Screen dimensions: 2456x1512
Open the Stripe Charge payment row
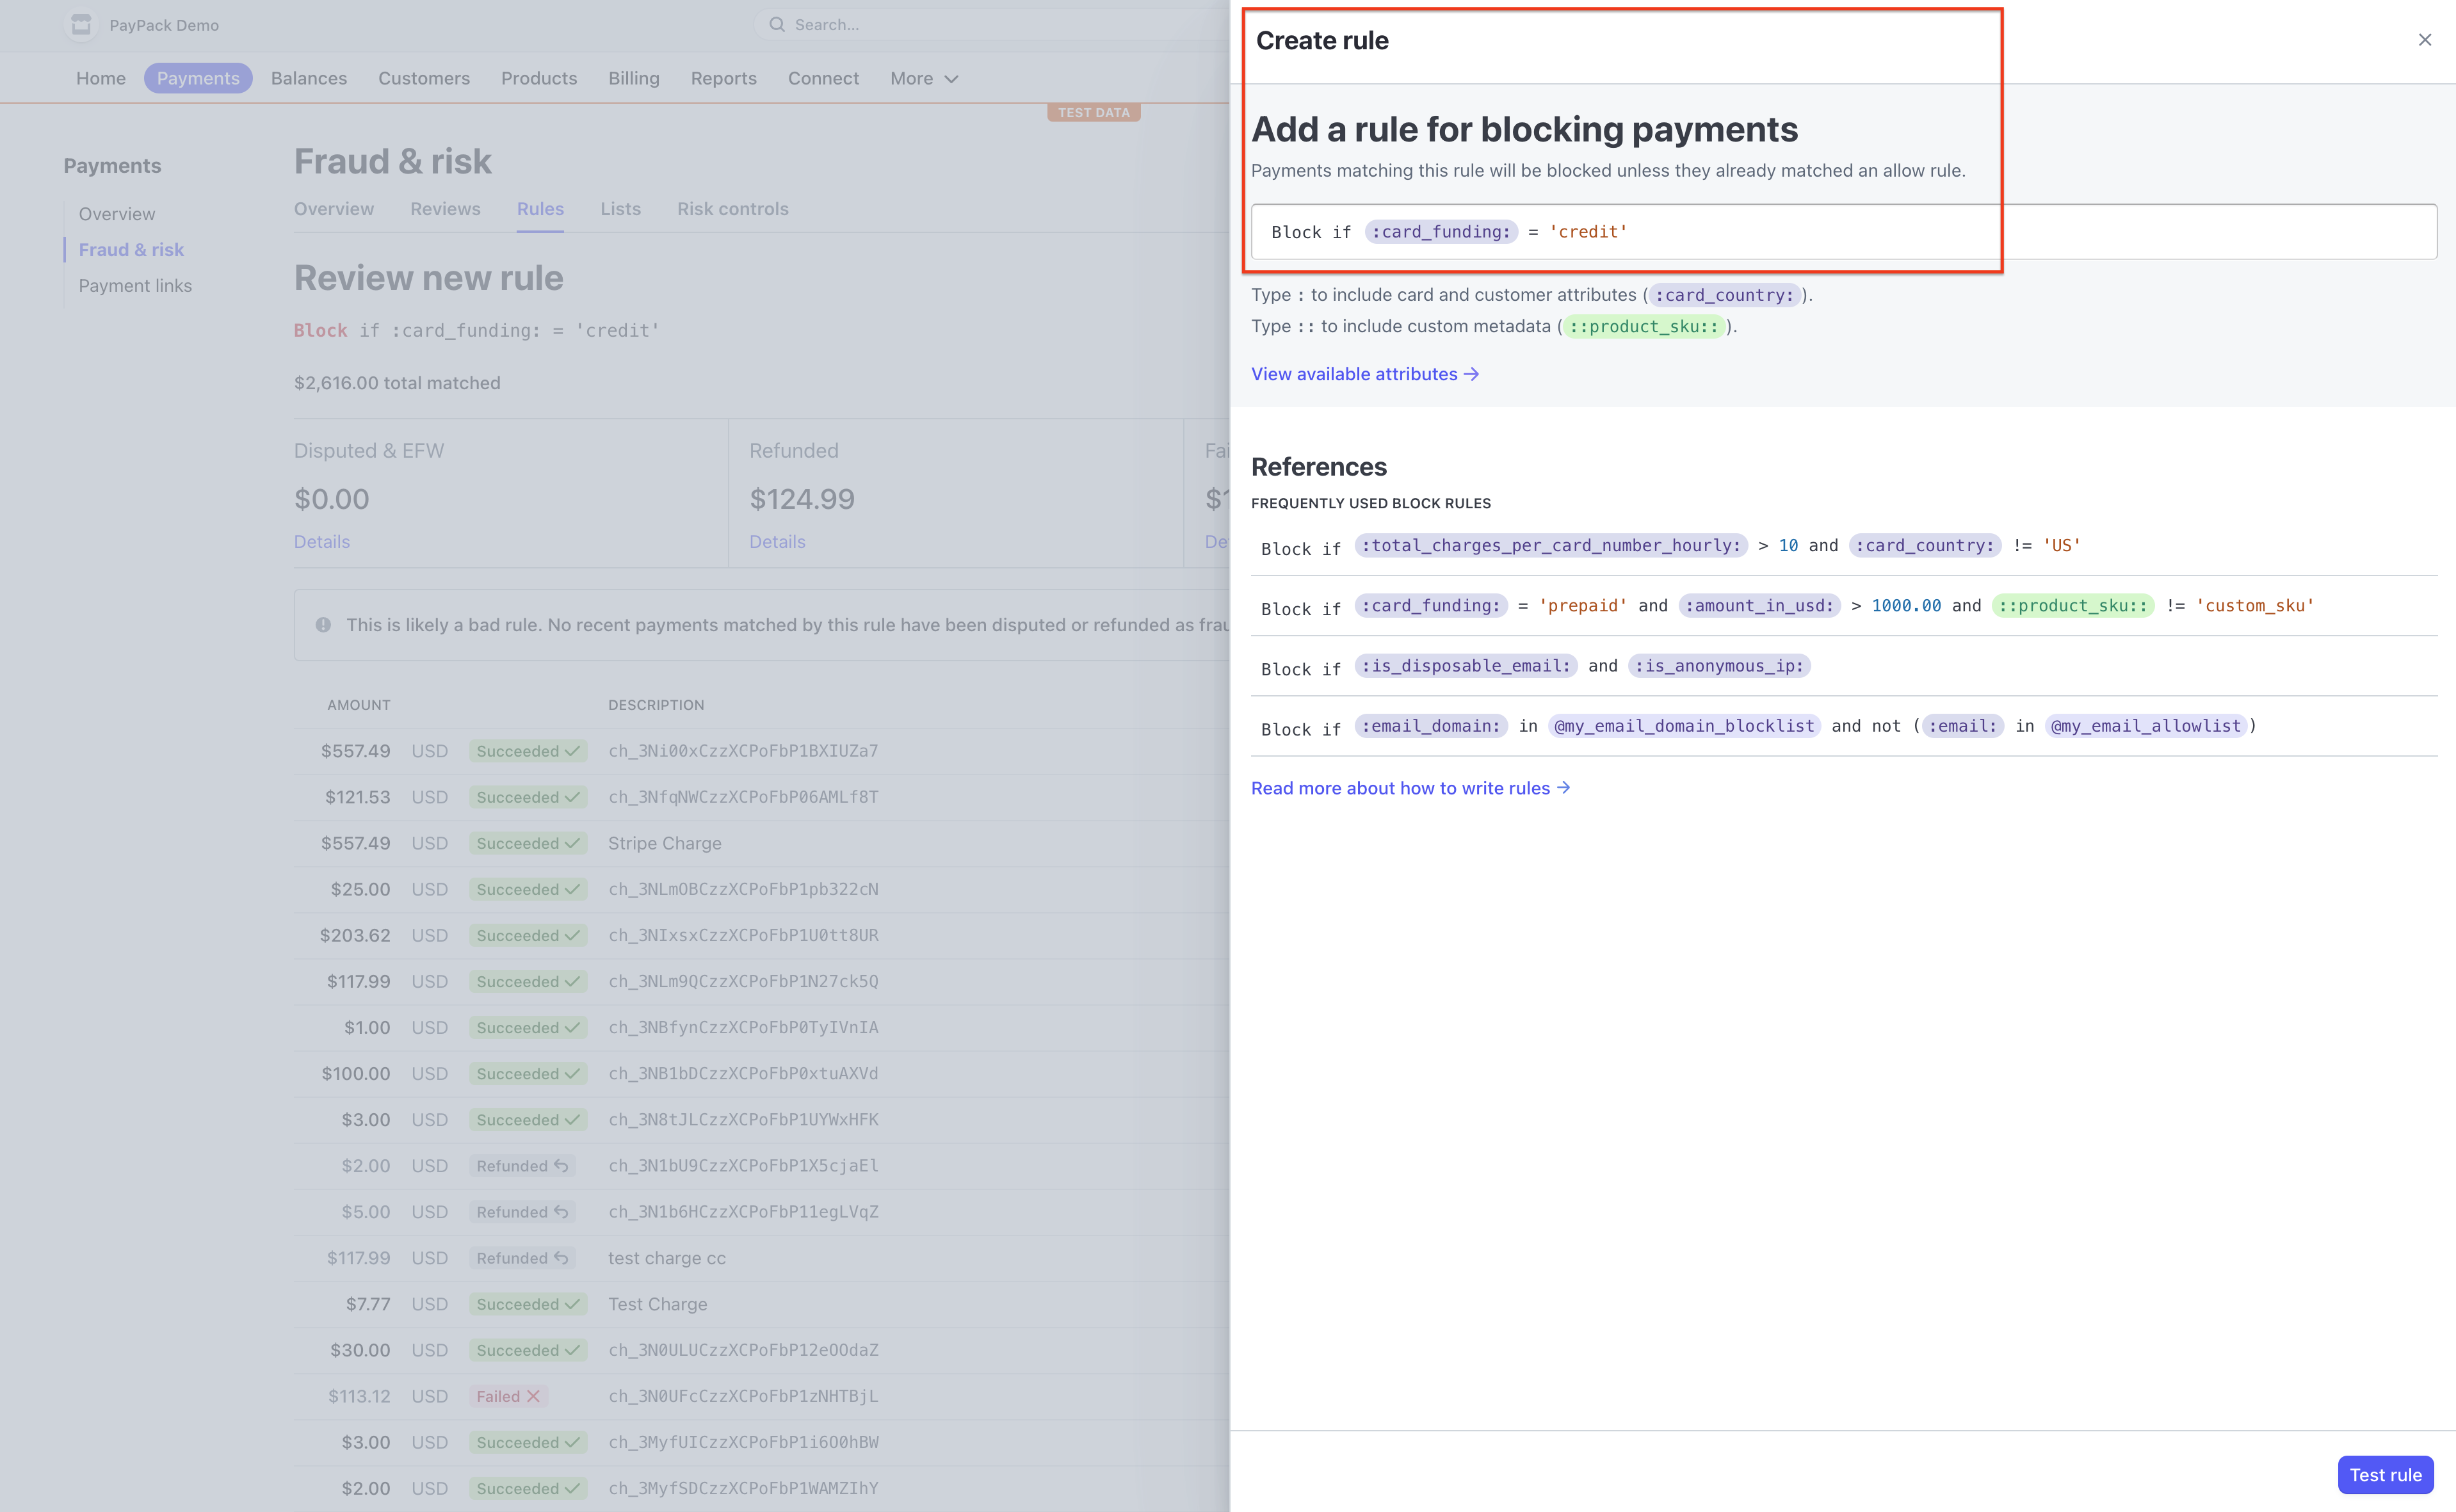point(665,843)
